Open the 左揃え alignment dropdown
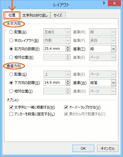This screenshot has width=123, height=157. (57, 32)
